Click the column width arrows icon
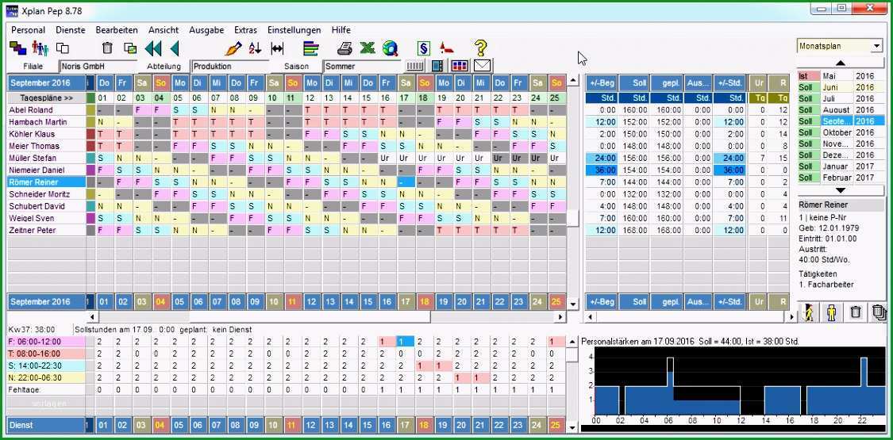Screen dimensions: 893x440 (x=277, y=48)
